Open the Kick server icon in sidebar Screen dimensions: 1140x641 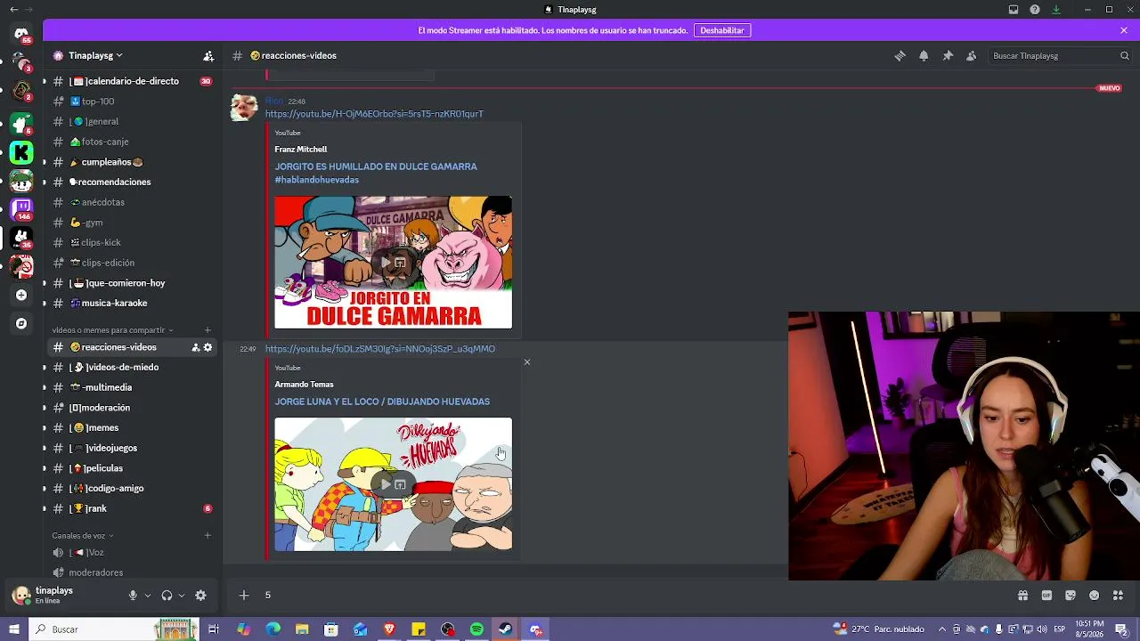(x=21, y=153)
